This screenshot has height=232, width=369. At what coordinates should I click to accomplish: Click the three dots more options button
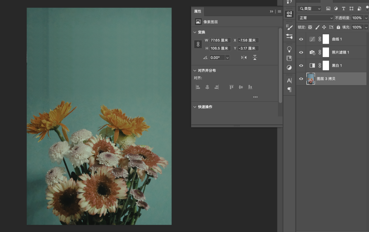click(255, 97)
